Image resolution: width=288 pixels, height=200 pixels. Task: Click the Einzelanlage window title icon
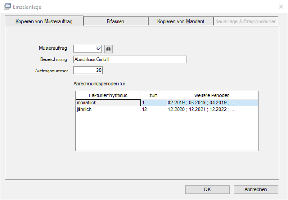pos(7,7)
